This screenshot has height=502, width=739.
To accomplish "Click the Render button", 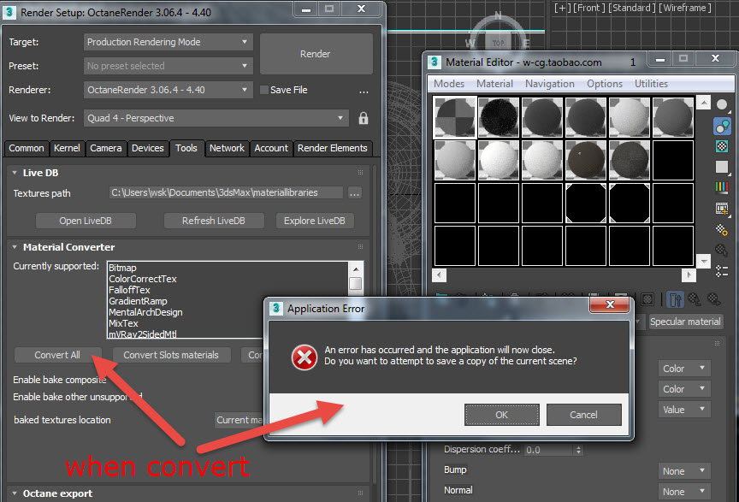I will (x=316, y=54).
